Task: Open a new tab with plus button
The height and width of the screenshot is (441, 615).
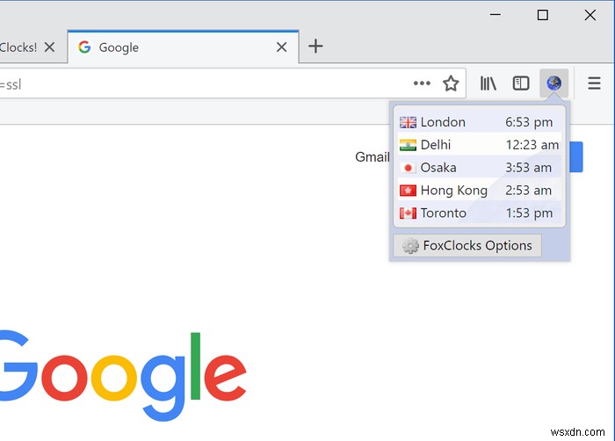Action: pyautogui.click(x=315, y=47)
